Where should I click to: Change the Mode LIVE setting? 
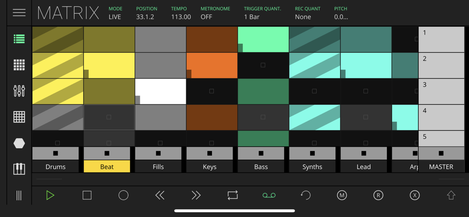[115, 13]
